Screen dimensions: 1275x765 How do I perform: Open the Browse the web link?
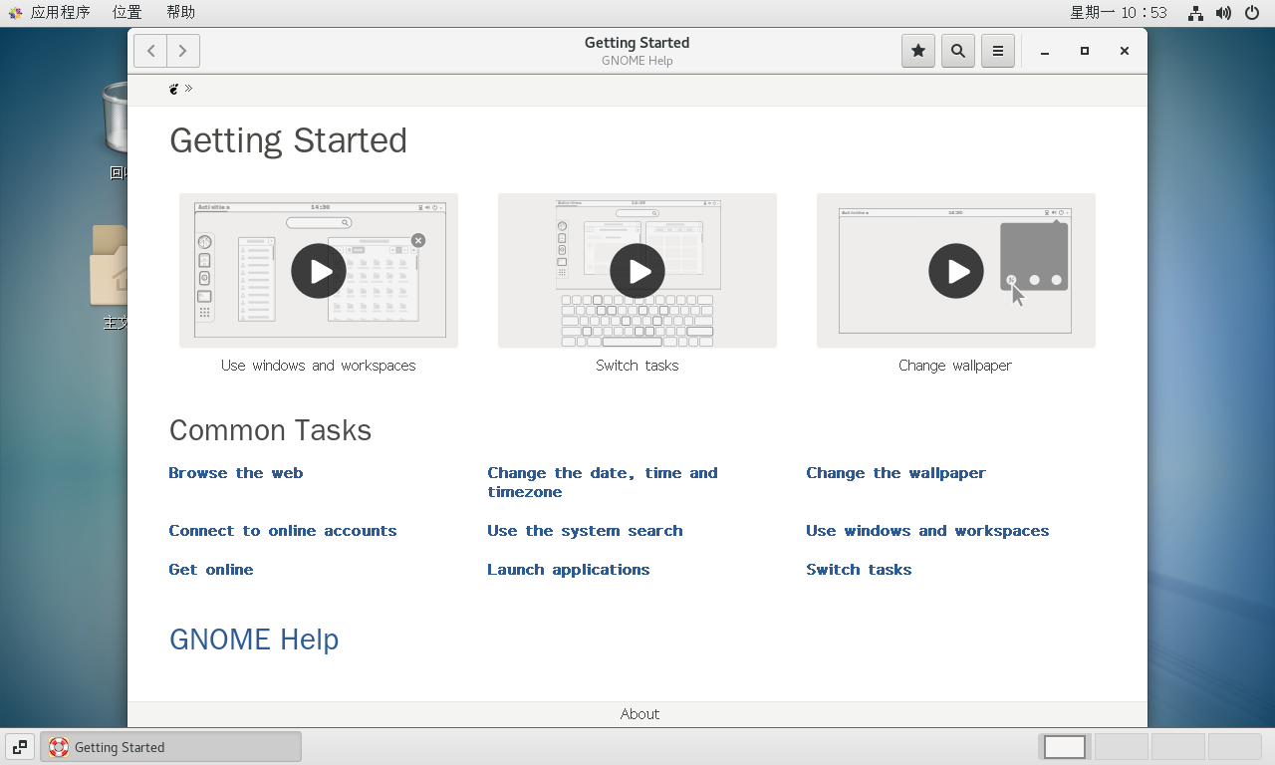coord(236,473)
